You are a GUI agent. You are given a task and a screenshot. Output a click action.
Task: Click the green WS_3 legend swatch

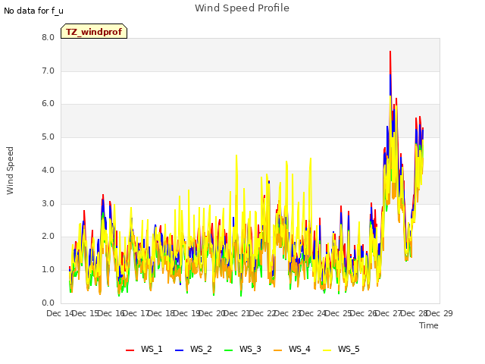click(229, 350)
